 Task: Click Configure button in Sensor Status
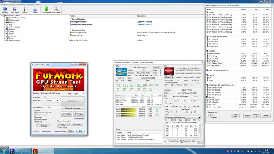(247, 115)
